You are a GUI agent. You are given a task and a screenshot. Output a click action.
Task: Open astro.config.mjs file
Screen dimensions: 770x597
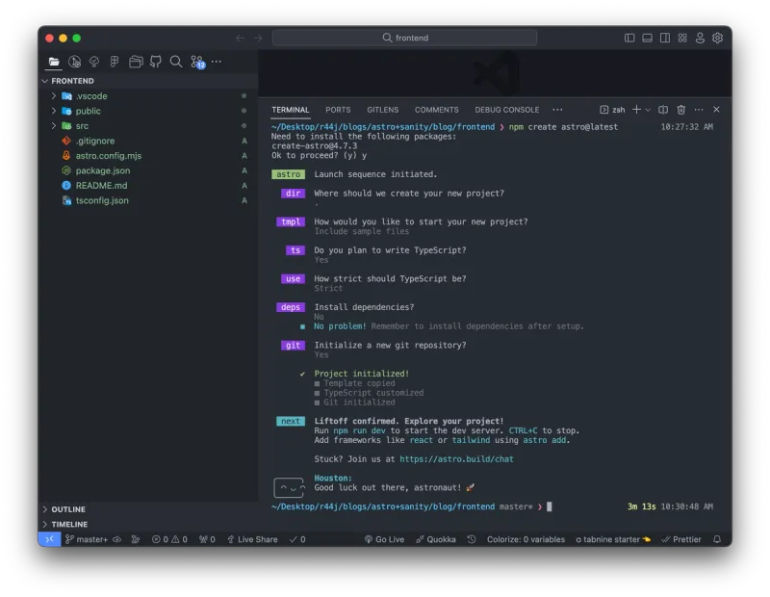[147, 156]
